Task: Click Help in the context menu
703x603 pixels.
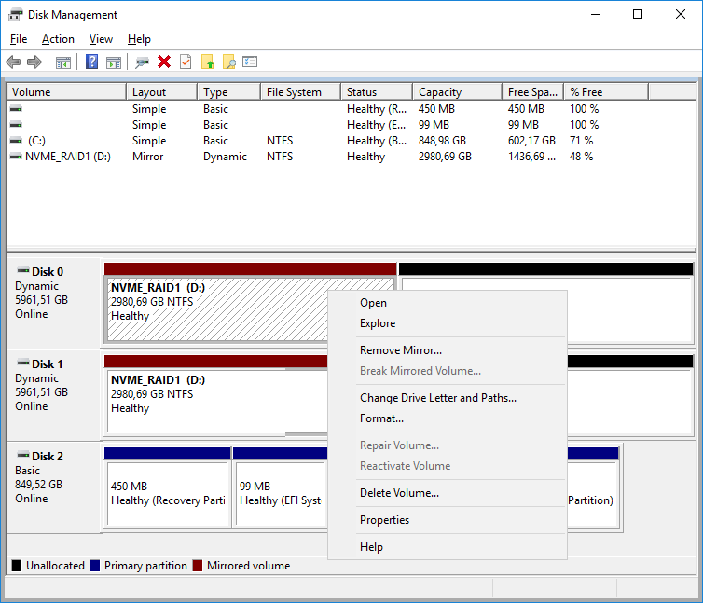Action: [x=448, y=547]
